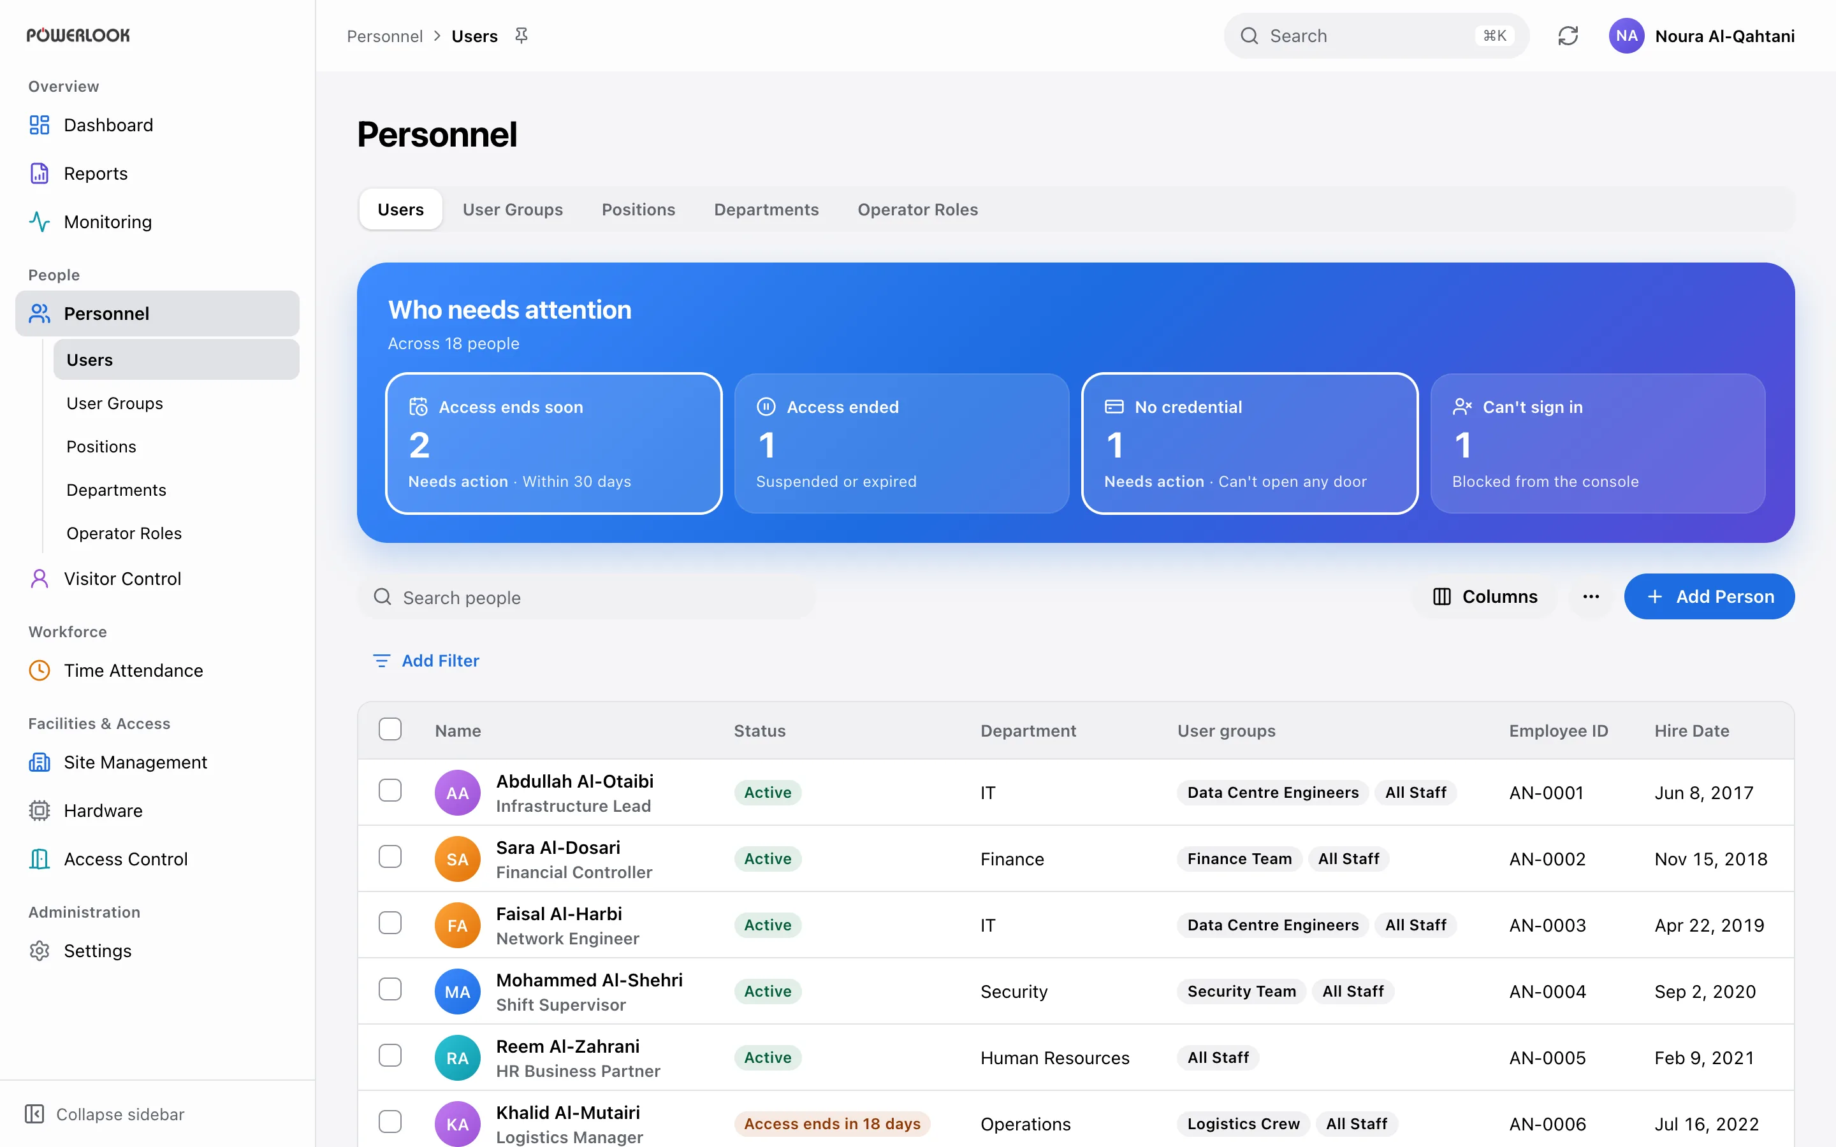Screen dimensions: 1836x1147
Task: Check the box for Khalid Al-Mutairi
Action: [x=390, y=1122]
